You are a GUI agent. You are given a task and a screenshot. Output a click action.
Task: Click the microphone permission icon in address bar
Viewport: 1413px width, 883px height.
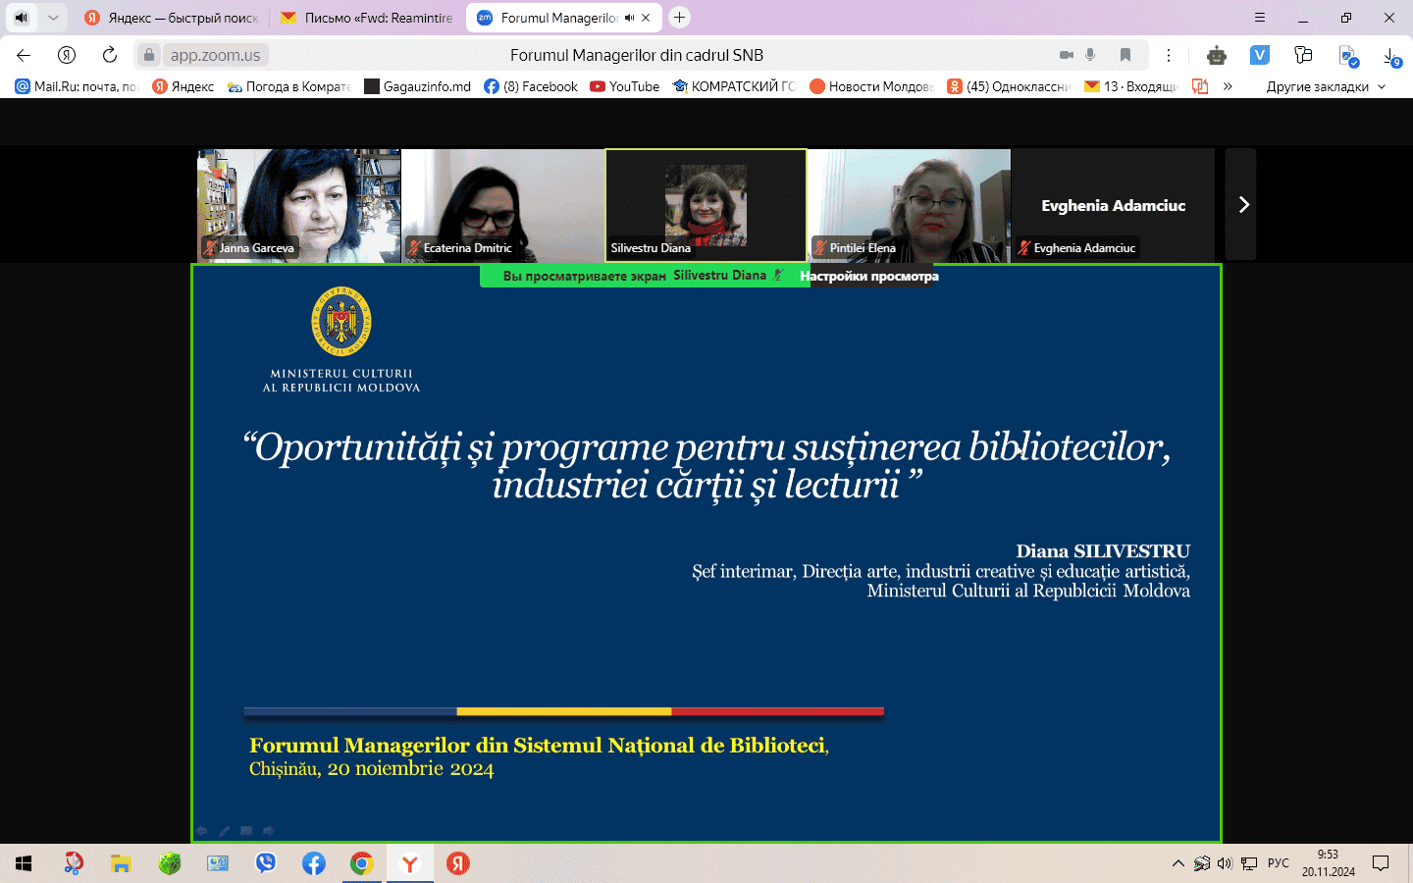1090,55
